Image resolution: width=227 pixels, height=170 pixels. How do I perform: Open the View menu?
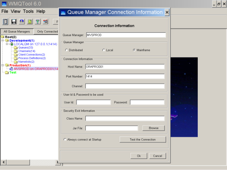(x=16, y=11)
